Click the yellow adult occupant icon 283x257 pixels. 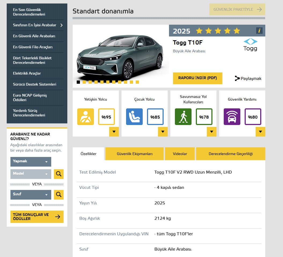tap(86, 117)
